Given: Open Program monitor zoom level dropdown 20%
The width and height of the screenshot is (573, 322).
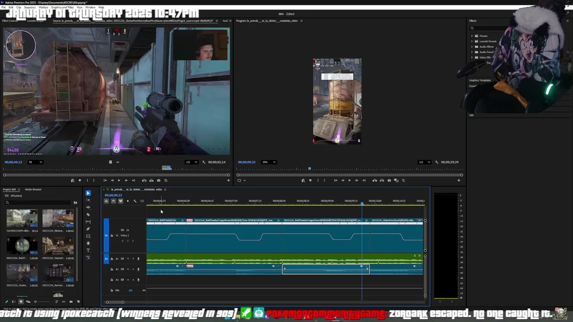Looking at the screenshot, I should pyautogui.click(x=269, y=162).
